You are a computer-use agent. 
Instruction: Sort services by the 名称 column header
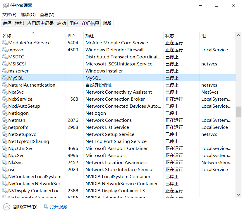click(33, 36)
